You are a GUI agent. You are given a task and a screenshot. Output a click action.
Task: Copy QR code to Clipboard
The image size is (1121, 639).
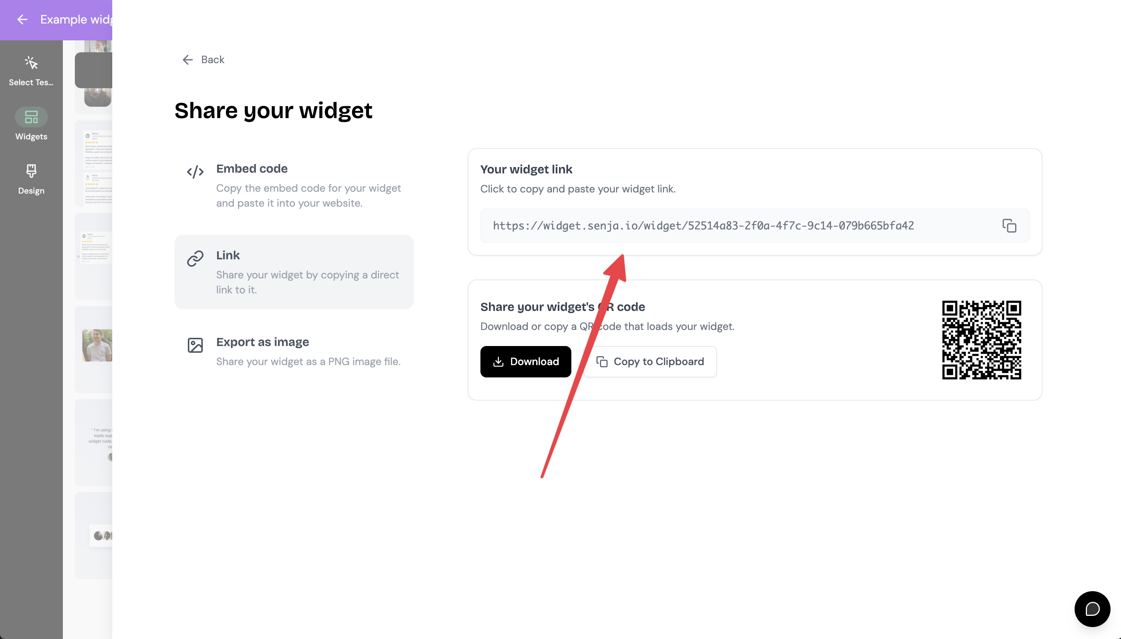click(650, 362)
